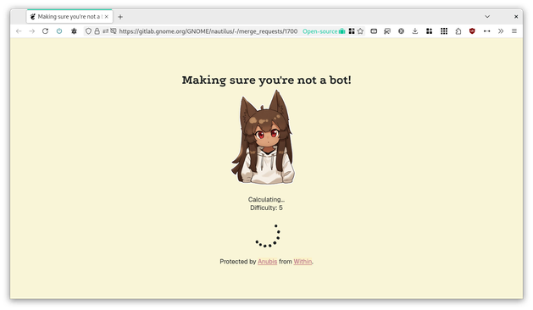Screen dimensions: 533x310
Task: Open the red shield uBlock icon
Action: tap(472, 31)
